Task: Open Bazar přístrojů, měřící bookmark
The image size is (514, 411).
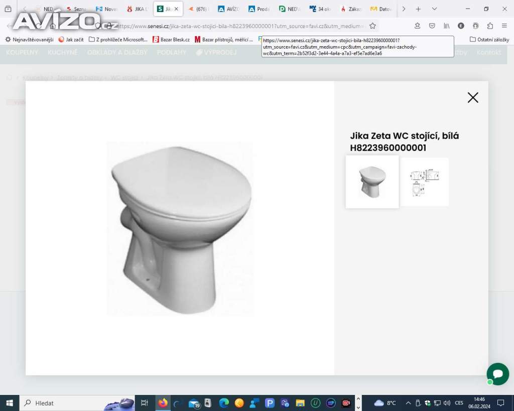Action: [224, 39]
